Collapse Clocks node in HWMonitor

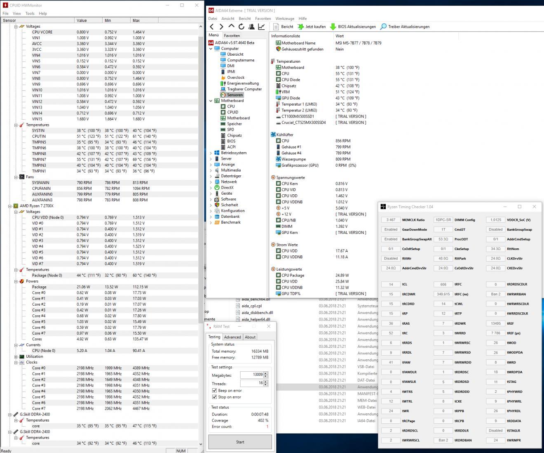(x=16, y=362)
